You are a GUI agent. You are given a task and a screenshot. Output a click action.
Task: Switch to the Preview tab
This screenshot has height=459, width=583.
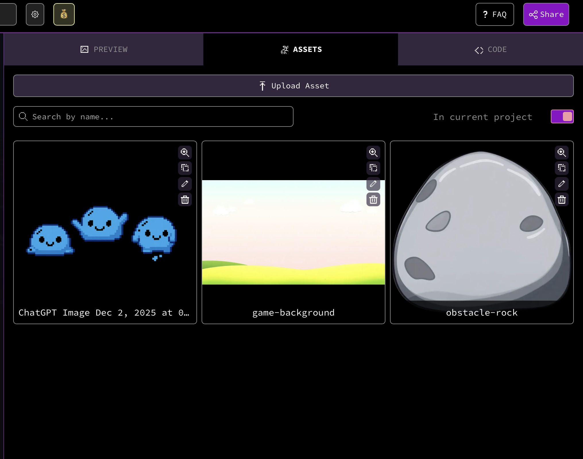[x=104, y=49]
